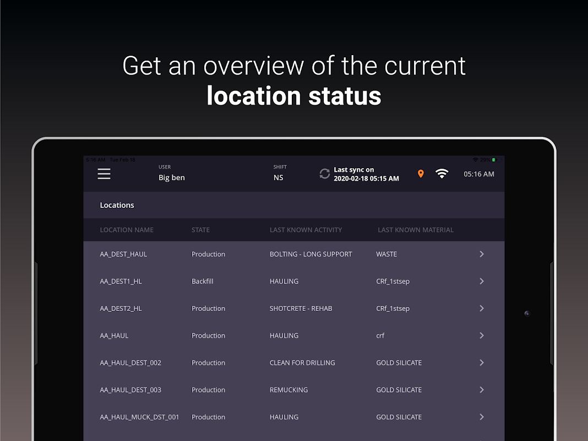The image size is (588, 441).
Task: Select AA_HAUL_DEST_003 location name
Action: [x=130, y=390]
